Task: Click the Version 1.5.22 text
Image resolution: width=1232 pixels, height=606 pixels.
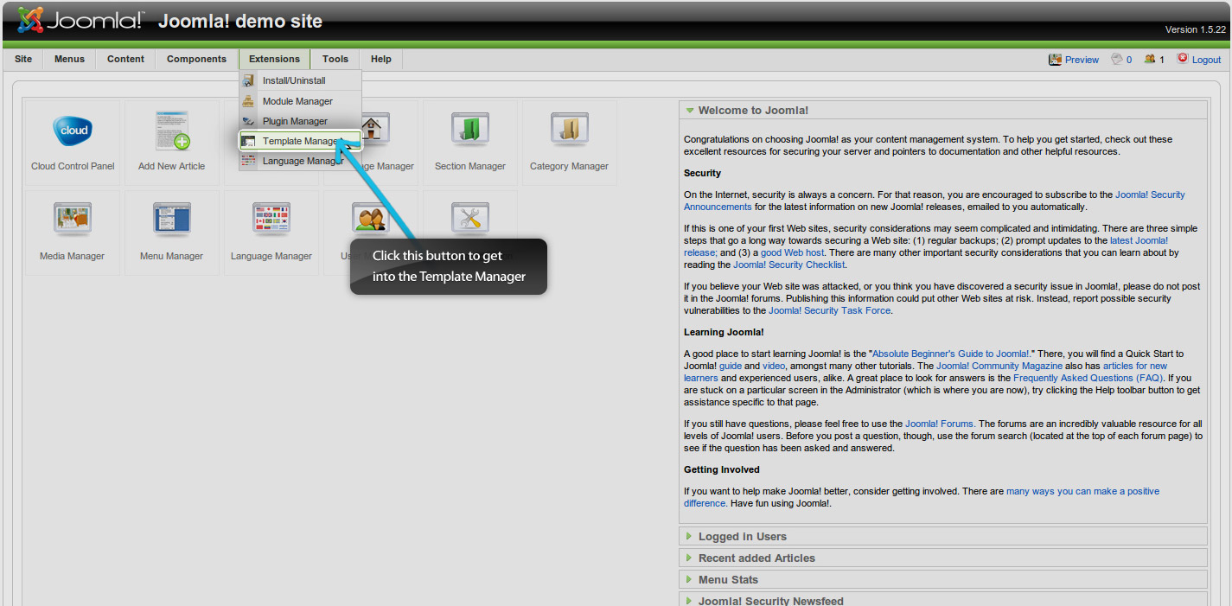Action: coord(1196,29)
